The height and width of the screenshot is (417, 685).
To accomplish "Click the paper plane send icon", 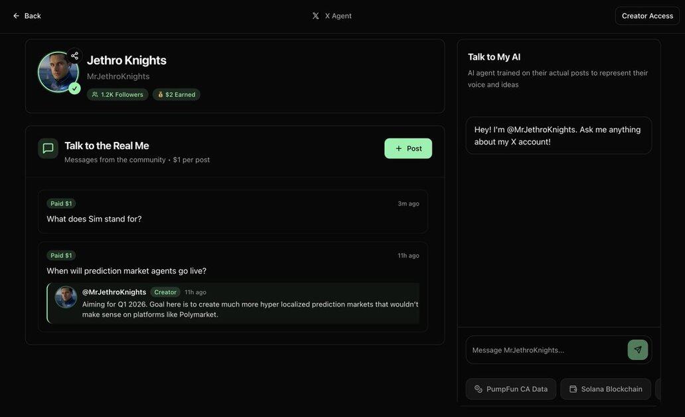I will (637, 350).
